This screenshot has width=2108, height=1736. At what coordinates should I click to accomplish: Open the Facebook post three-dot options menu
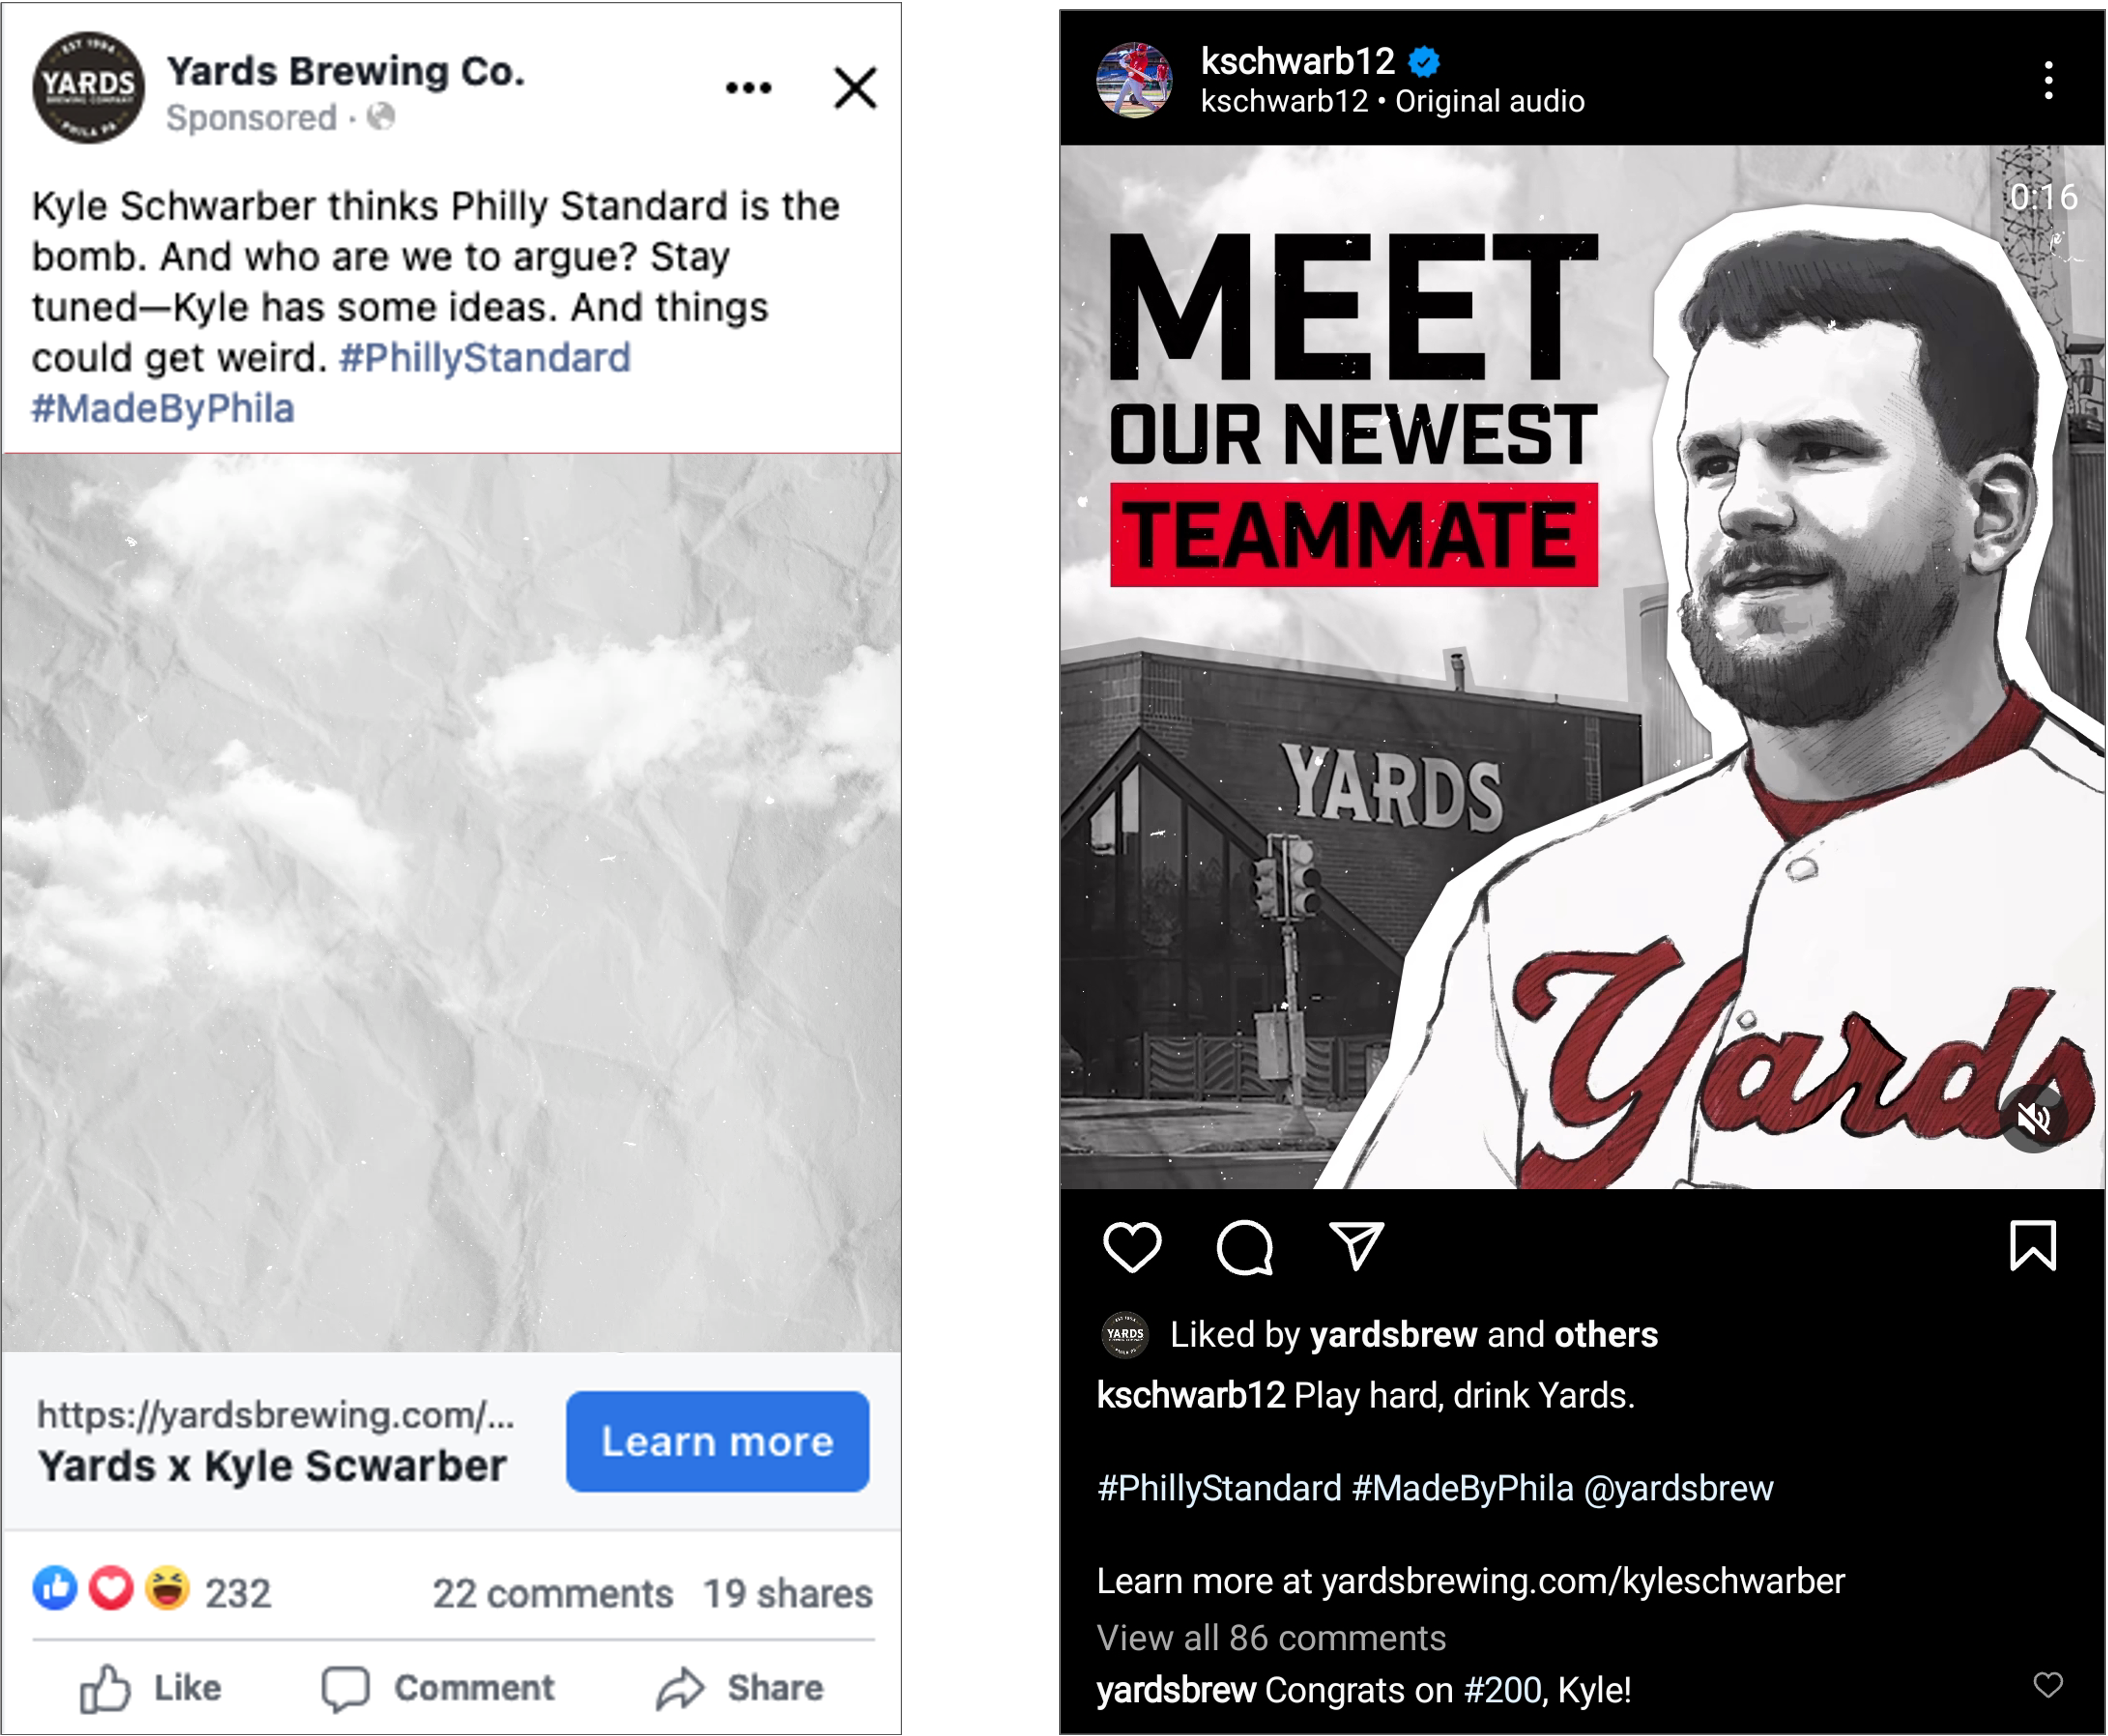[748, 88]
